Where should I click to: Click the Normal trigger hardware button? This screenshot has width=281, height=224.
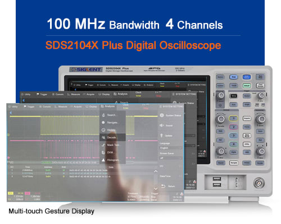pyautogui.click(x=247, y=96)
